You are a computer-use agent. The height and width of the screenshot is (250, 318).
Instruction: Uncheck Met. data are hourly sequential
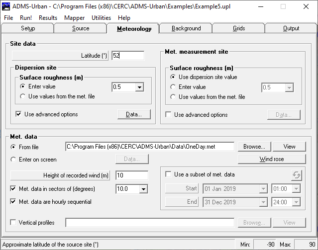click(x=13, y=202)
